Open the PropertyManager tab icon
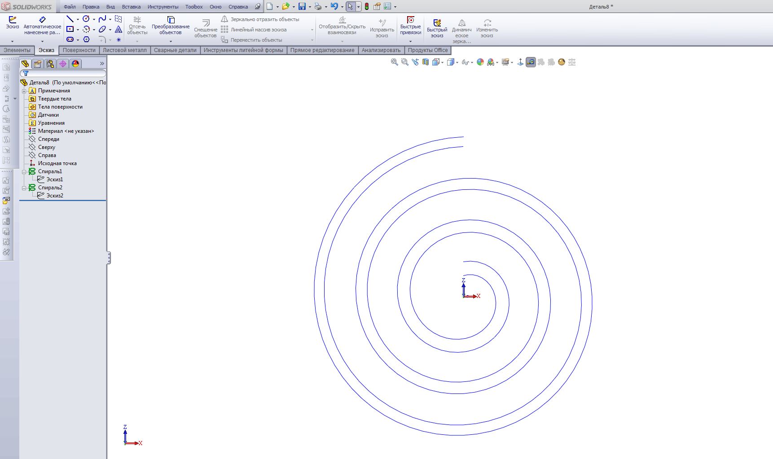The width and height of the screenshot is (773, 459). tap(38, 64)
